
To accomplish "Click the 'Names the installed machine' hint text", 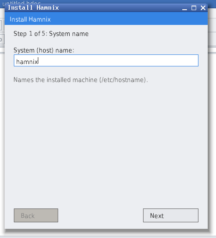I will (x=81, y=80).
